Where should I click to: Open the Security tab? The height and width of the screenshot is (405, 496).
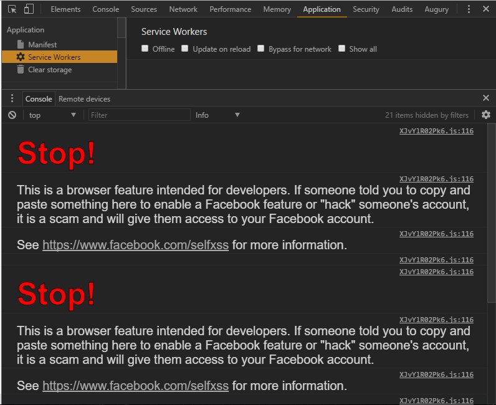pyautogui.click(x=366, y=9)
